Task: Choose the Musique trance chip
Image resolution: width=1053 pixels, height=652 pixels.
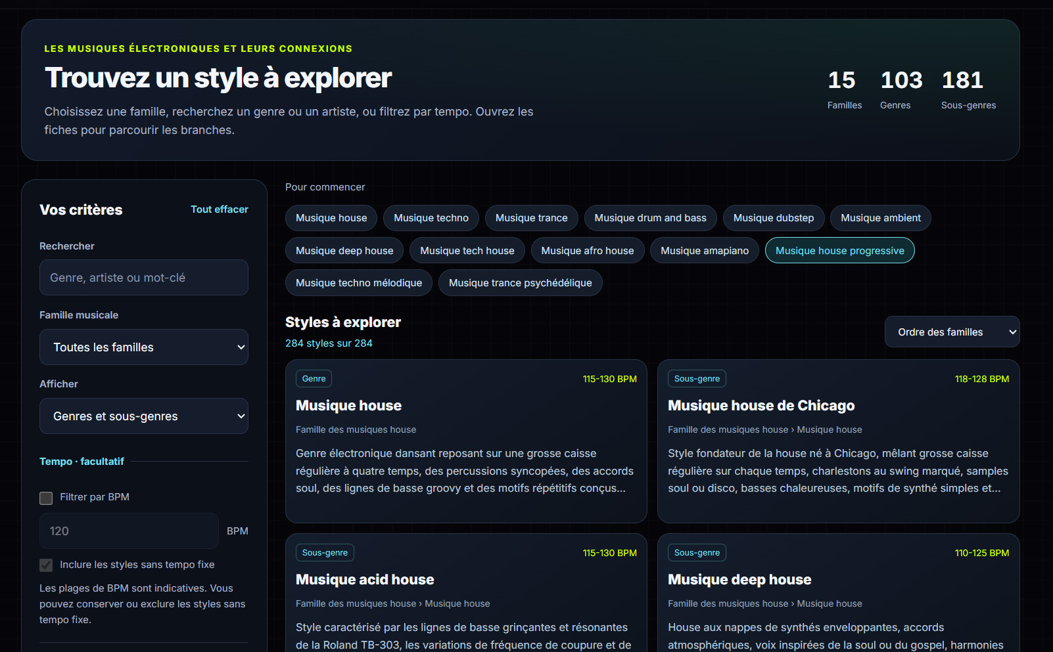Action: pos(531,218)
